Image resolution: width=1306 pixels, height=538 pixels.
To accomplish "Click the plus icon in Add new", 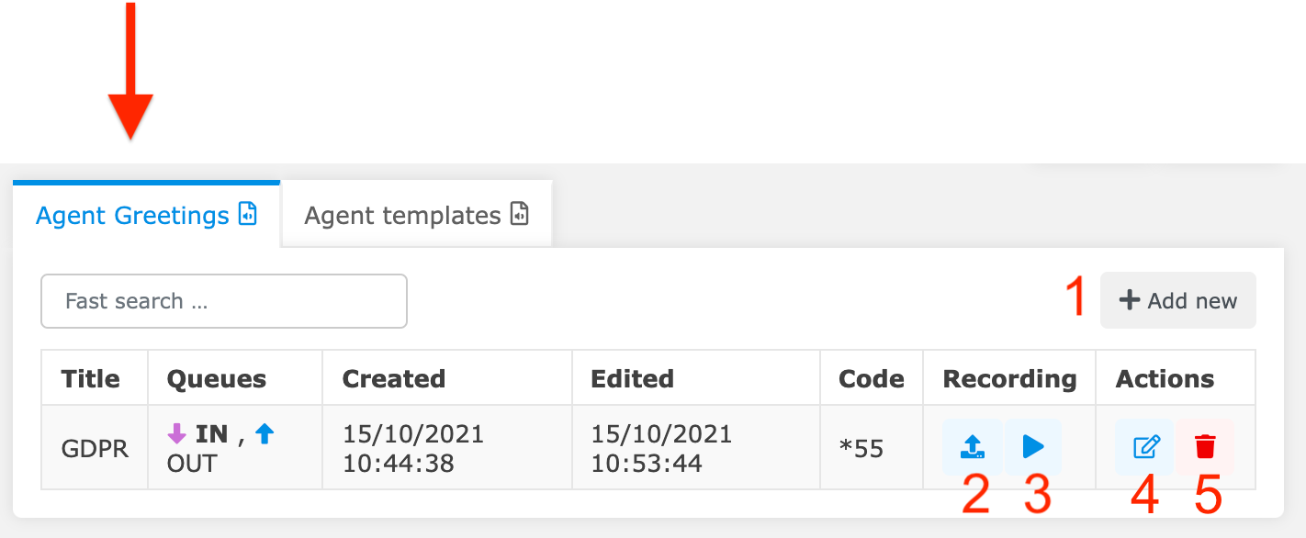I will [1131, 300].
